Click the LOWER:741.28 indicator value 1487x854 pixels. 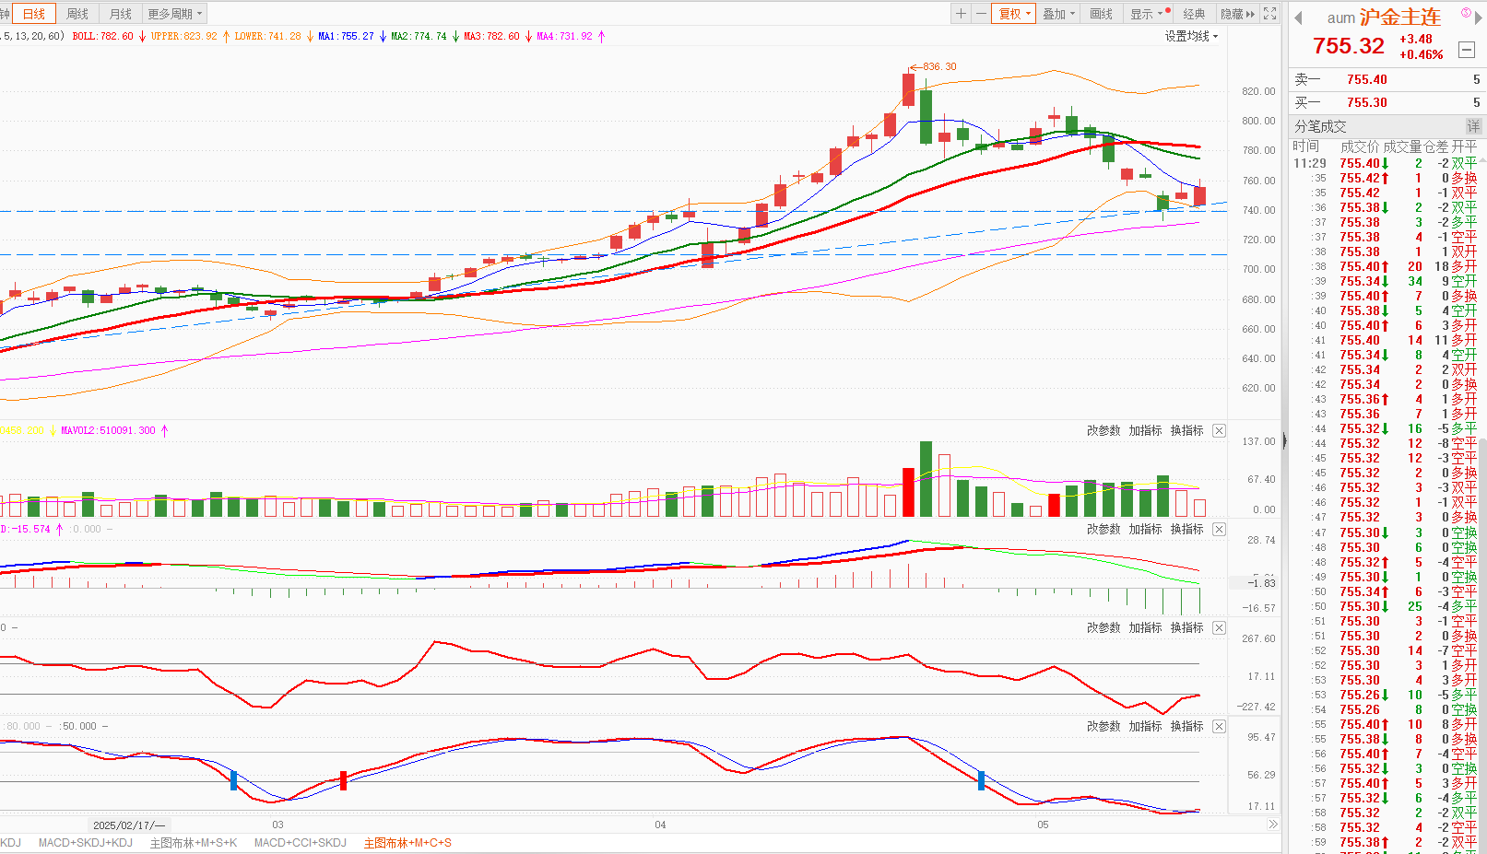tap(267, 36)
